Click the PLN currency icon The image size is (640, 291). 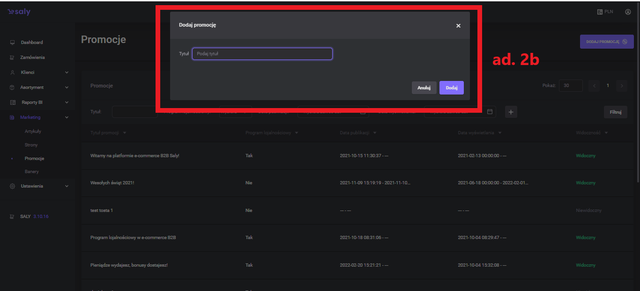point(599,12)
